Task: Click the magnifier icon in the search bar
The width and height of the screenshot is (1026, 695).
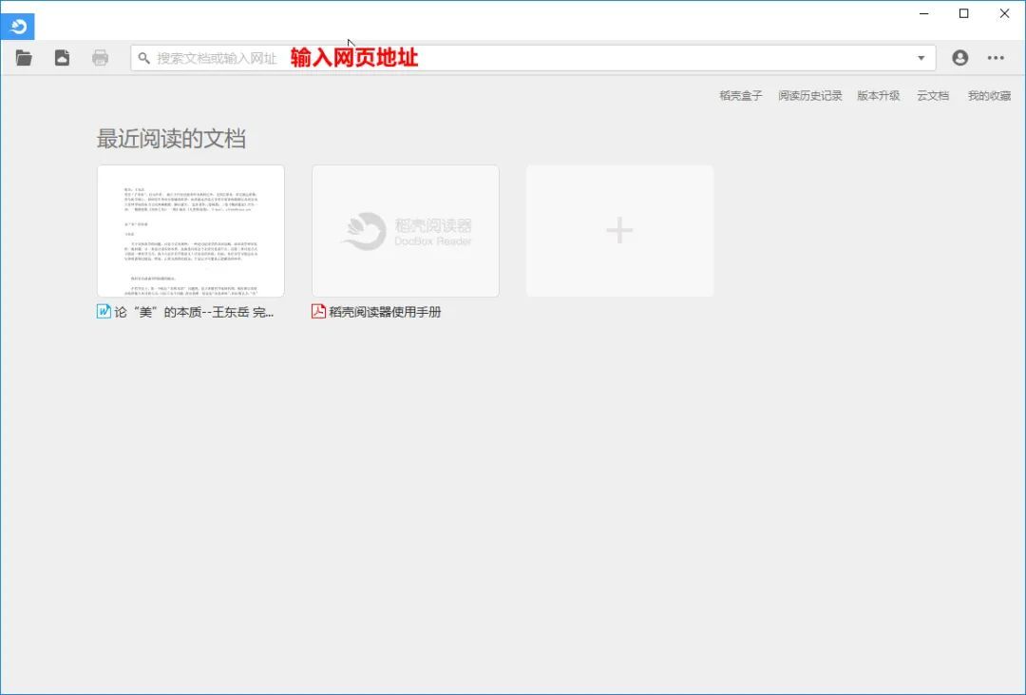Action: point(142,57)
